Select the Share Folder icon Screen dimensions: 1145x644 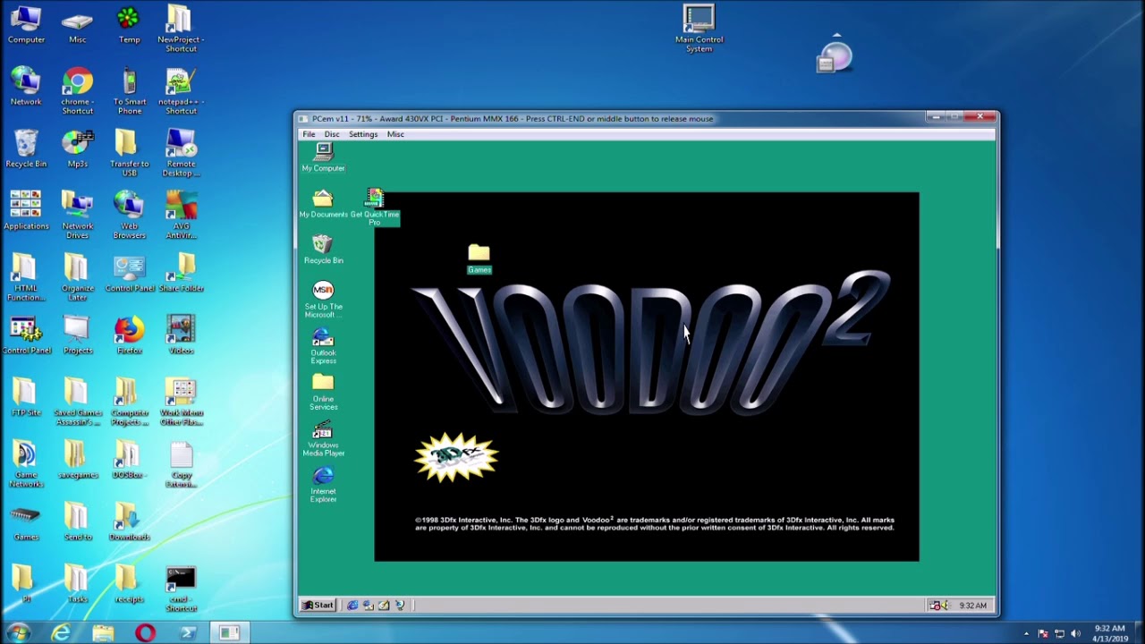181,274
